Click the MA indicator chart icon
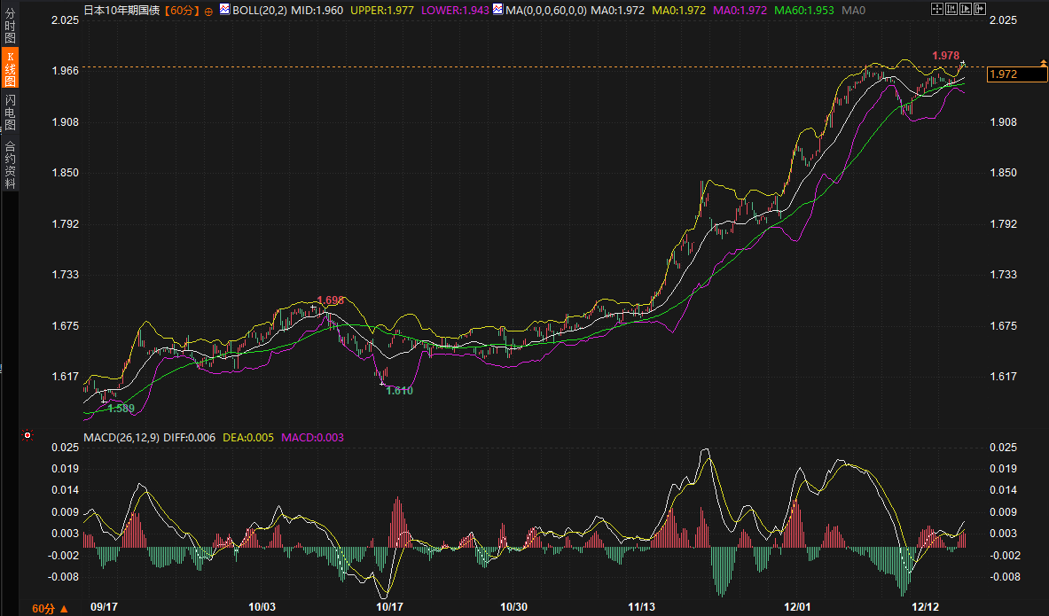1049x616 pixels. (498, 10)
